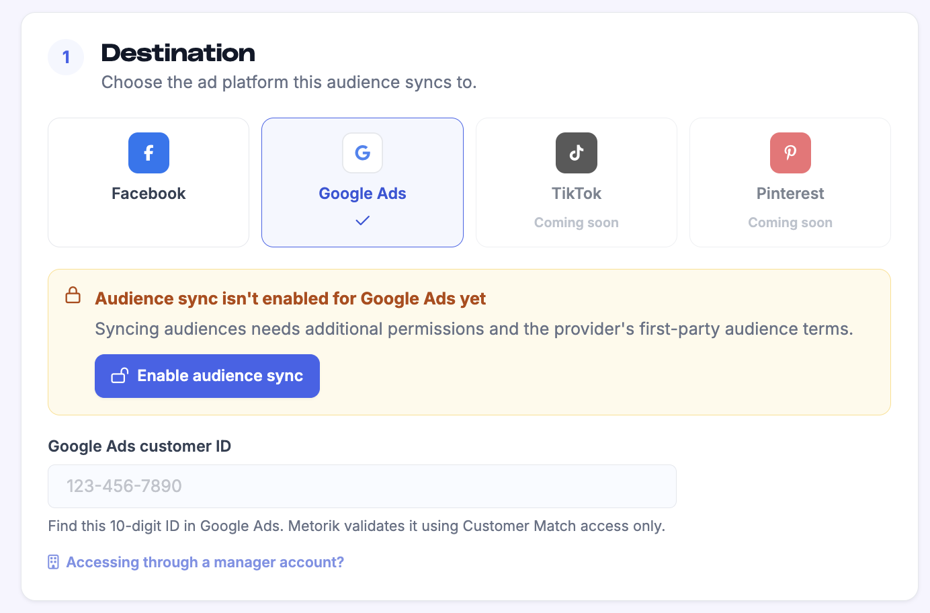Click "Coming soon" text under TikTok
Image resolution: width=930 pixels, height=613 pixels.
(577, 222)
